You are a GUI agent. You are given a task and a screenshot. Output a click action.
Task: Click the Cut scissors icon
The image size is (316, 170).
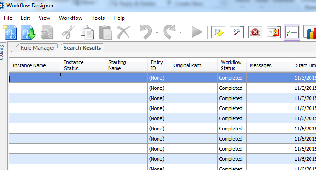[x=68, y=32]
